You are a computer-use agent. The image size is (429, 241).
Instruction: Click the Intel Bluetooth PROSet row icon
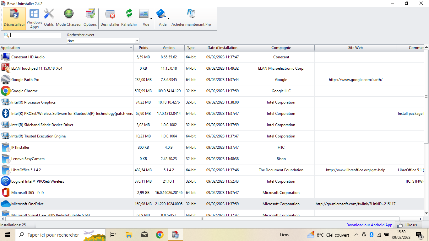click(5, 114)
